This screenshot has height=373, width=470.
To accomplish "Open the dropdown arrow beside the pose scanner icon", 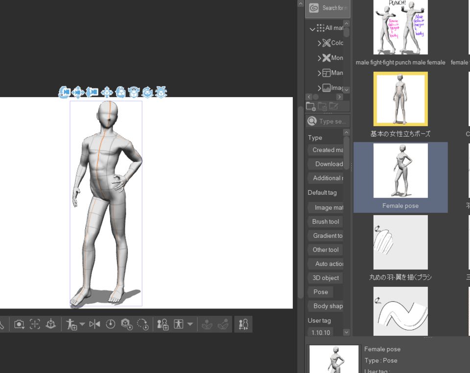I will [190, 324].
